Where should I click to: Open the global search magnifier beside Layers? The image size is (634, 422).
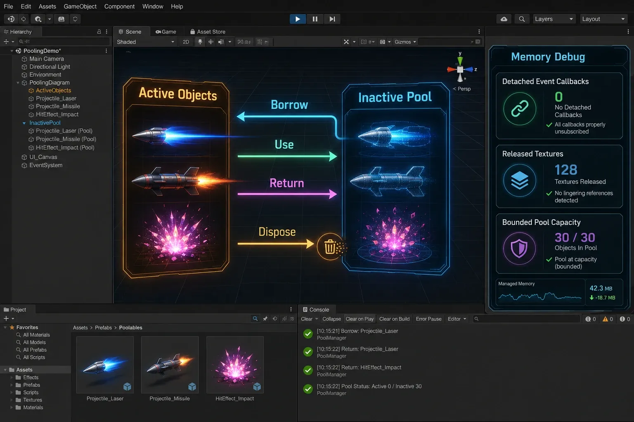[x=522, y=19]
